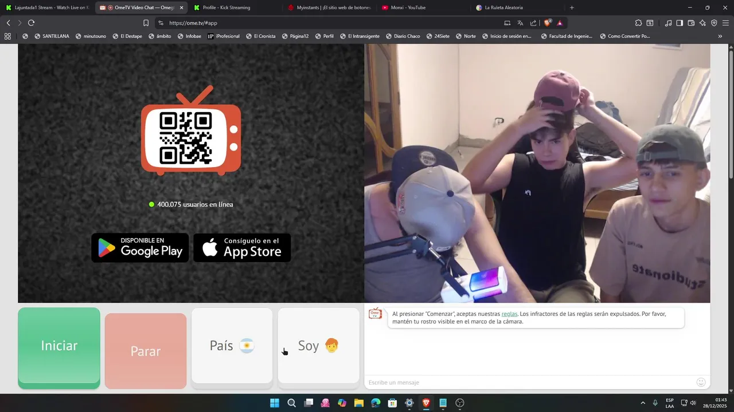Image resolution: width=734 pixels, height=412 pixels.
Task: Open the Página12 bookmark
Action: pyautogui.click(x=295, y=36)
